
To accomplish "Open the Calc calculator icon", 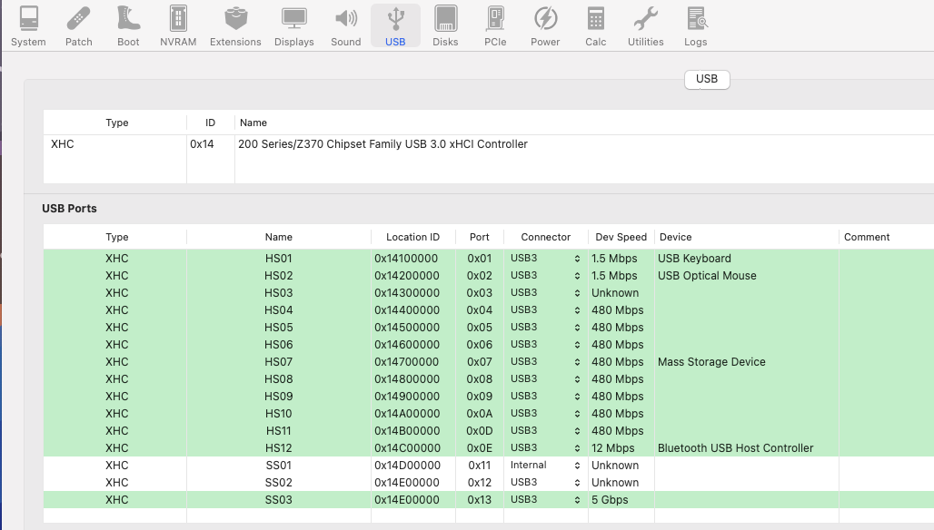I will click(x=596, y=25).
